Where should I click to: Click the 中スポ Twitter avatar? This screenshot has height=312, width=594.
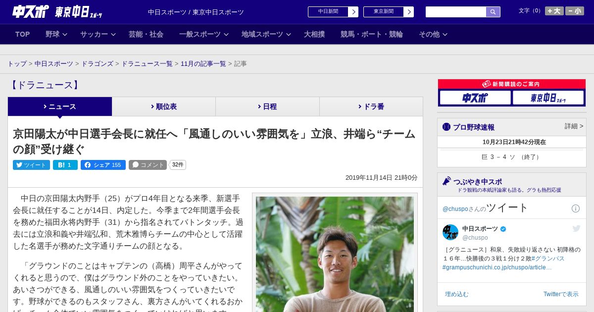tap(450, 232)
